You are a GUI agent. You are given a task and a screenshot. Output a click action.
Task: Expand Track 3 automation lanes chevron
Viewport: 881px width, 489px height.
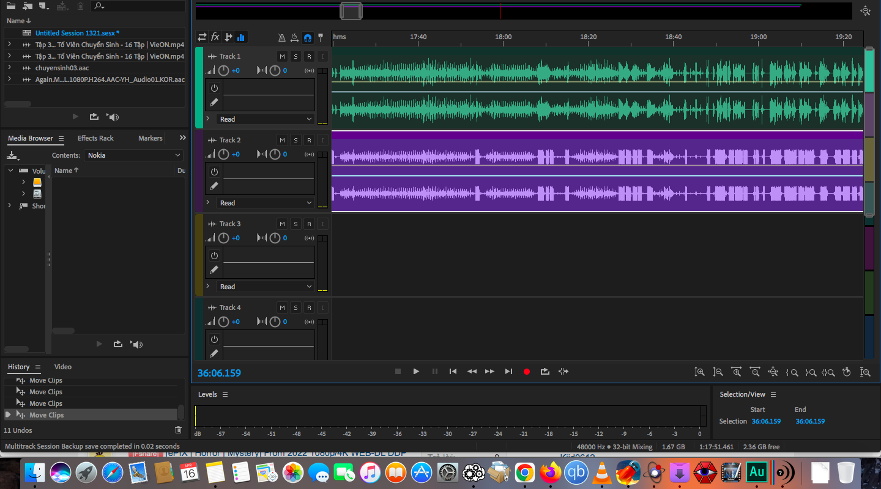(208, 286)
